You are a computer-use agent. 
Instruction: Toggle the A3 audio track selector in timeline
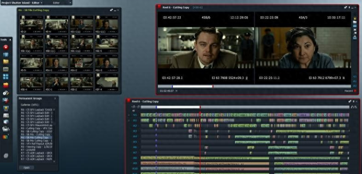pos(135,131)
